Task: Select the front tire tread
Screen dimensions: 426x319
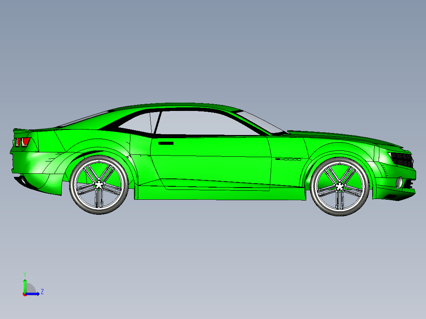Action: pos(339,214)
